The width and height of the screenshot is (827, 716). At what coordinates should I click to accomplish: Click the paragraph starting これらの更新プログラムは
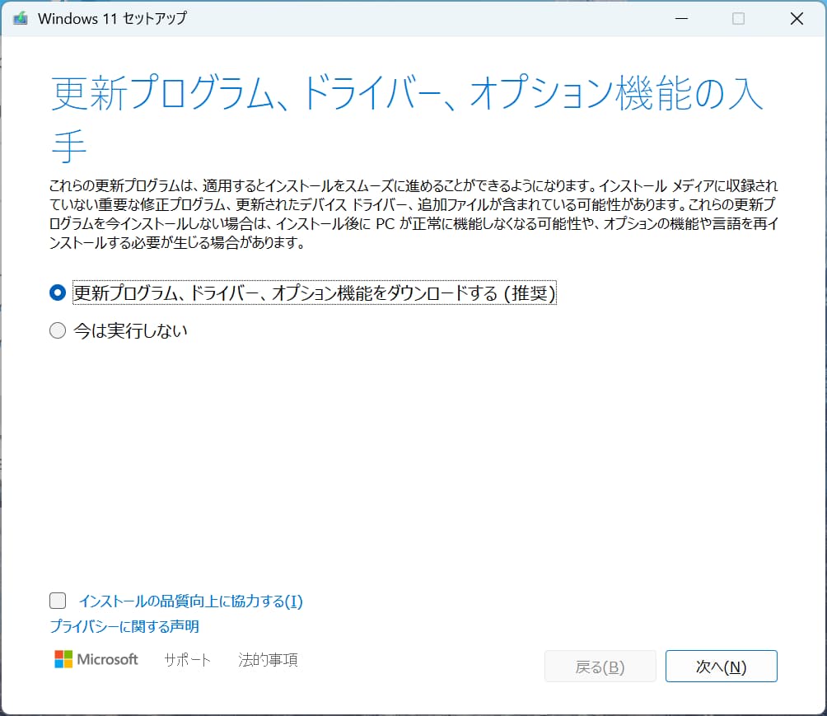[413, 214]
